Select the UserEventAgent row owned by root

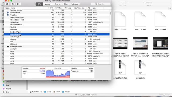(x=57, y=32)
